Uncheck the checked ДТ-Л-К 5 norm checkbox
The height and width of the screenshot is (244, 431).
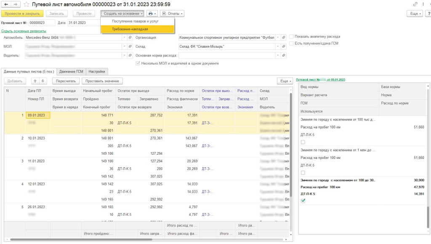coord(303,201)
